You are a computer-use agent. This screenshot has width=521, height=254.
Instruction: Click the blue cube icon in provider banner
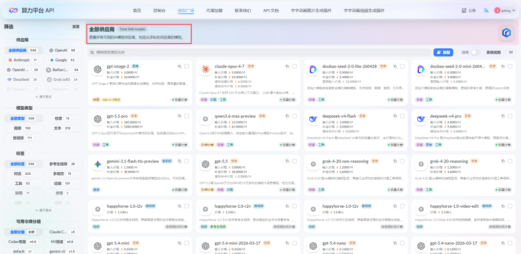pyautogui.click(x=506, y=33)
